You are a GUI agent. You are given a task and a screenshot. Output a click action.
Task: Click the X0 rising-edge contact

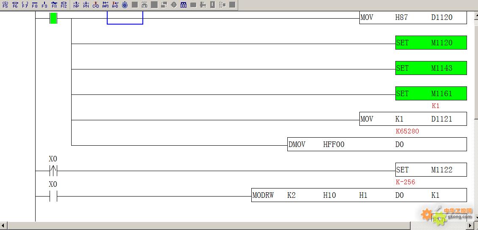(x=53, y=171)
